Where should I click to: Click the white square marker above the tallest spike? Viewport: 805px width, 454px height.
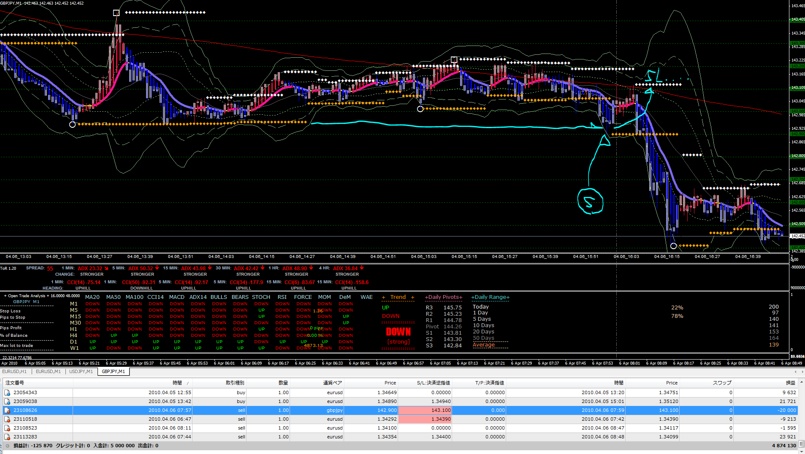tap(117, 13)
